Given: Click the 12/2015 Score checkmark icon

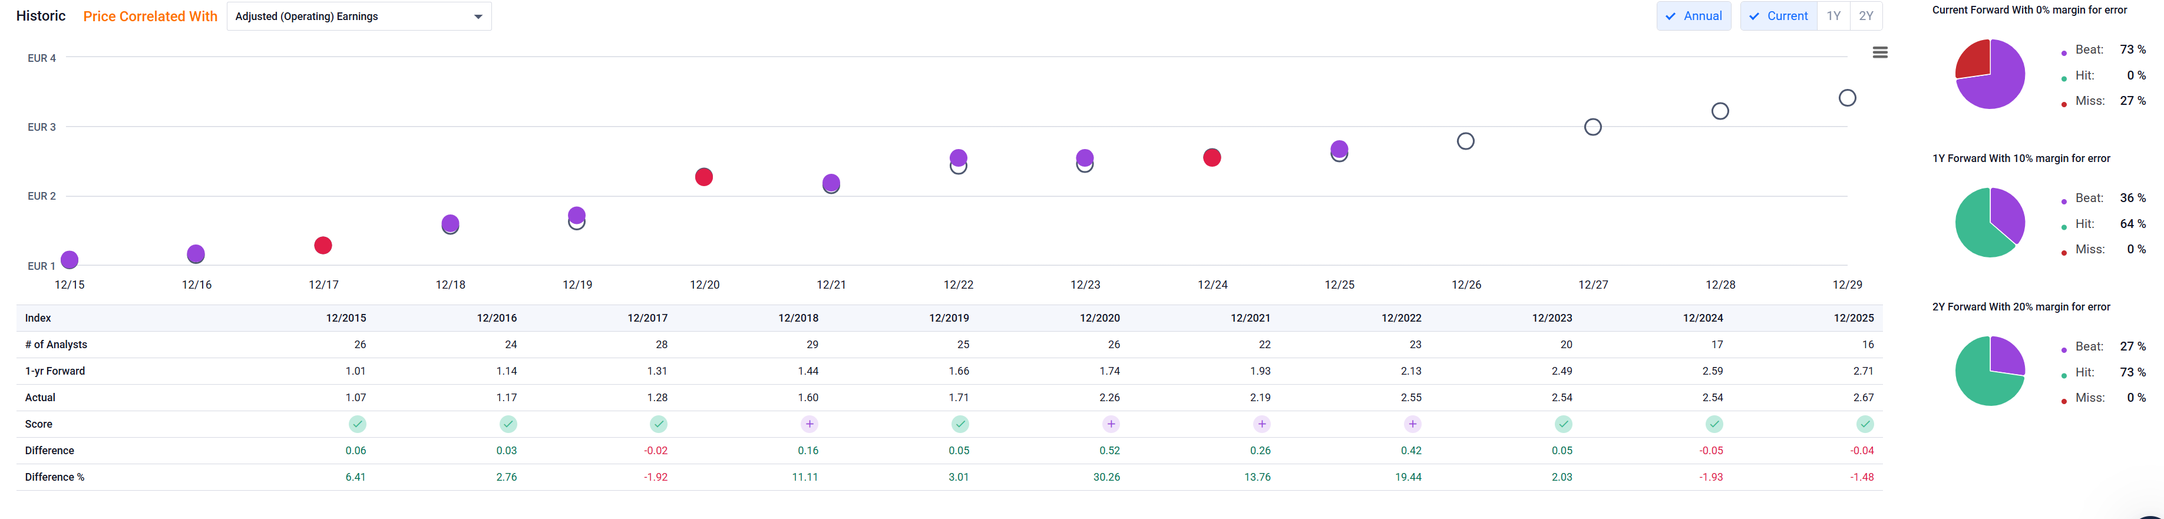Looking at the screenshot, I should tap(357, 424).
